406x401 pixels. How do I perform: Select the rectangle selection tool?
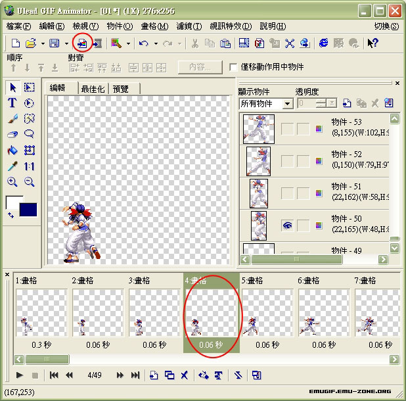click(30, 87)
